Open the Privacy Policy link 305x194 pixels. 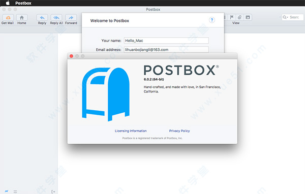[x=179, y=131]
